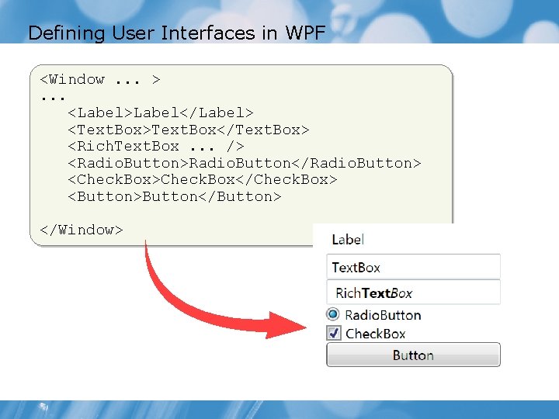The width and height of the screenshot is (559, 419).
Task: Toggle the CheckBox checkmark box
Action: point(333,333)
